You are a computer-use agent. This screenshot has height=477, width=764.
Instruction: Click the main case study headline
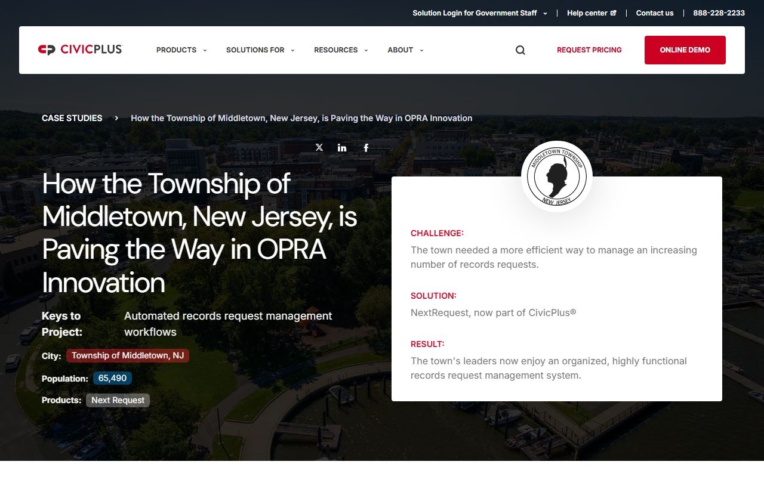coord(199,233)
